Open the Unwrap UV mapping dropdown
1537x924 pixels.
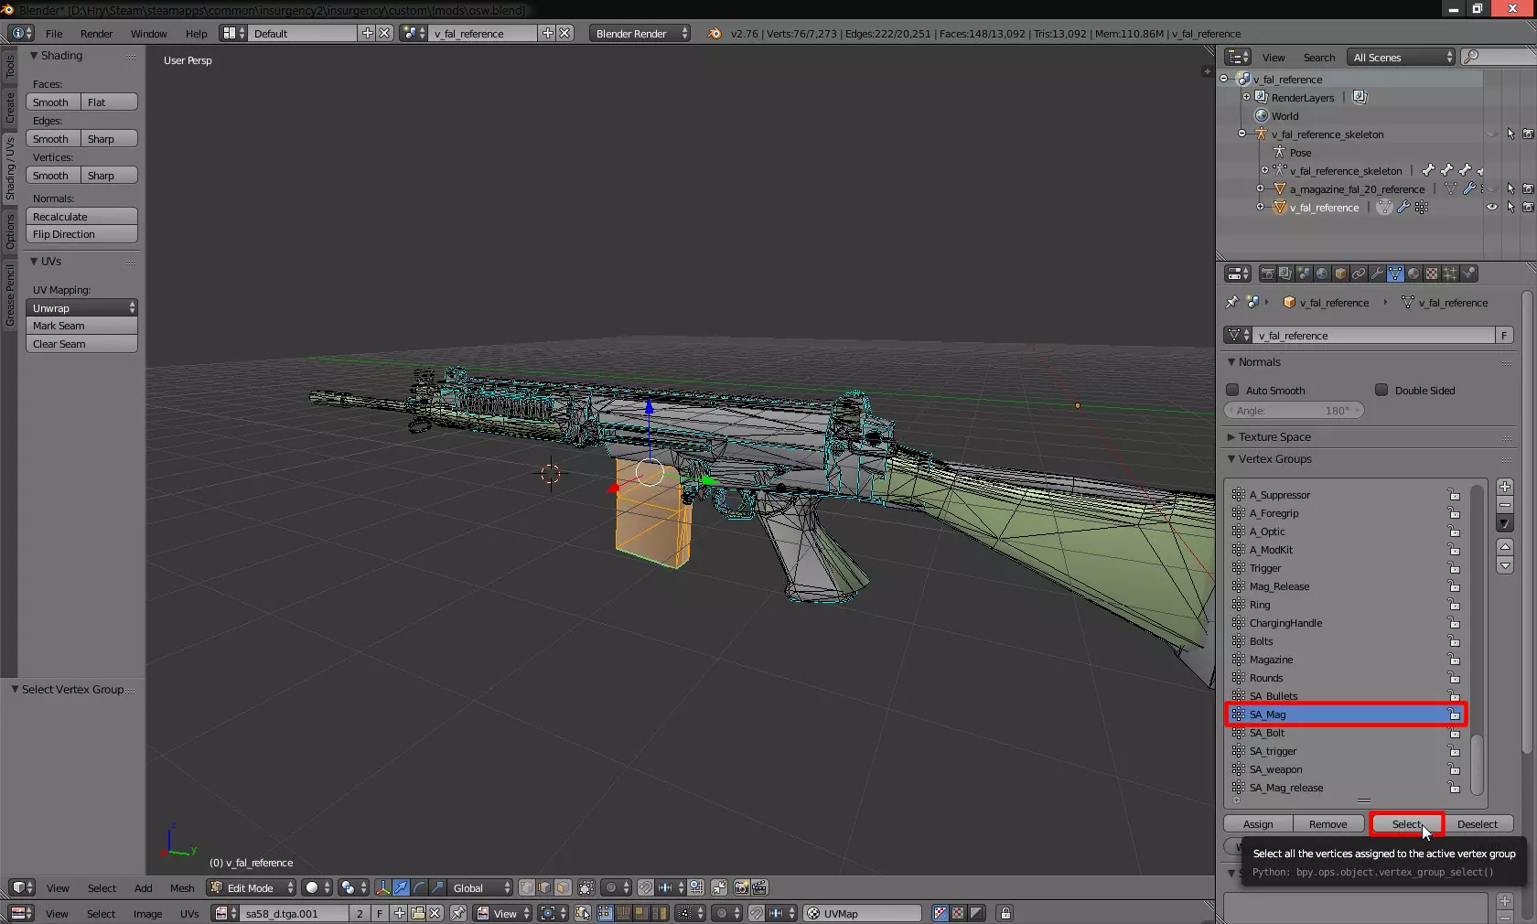coord(81,307)
